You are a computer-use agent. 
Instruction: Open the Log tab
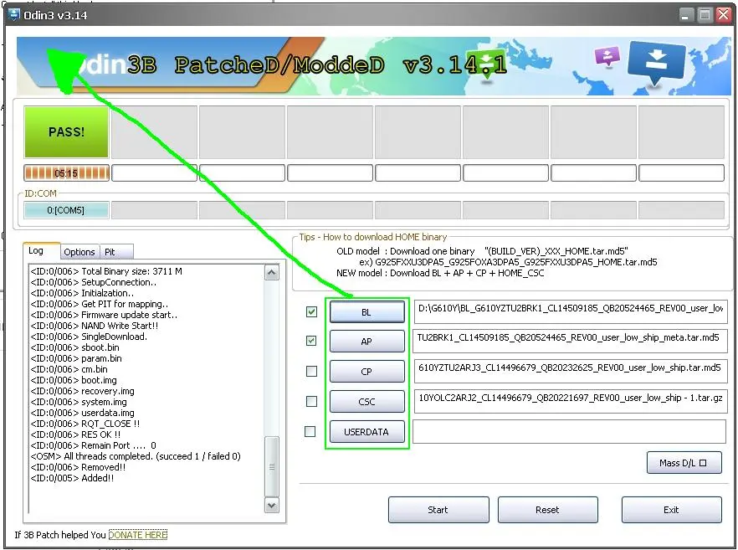(41, 251)
